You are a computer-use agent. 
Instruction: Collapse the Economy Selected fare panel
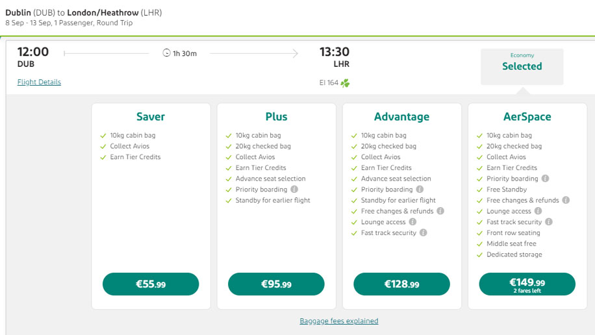(x=522, y=66)
